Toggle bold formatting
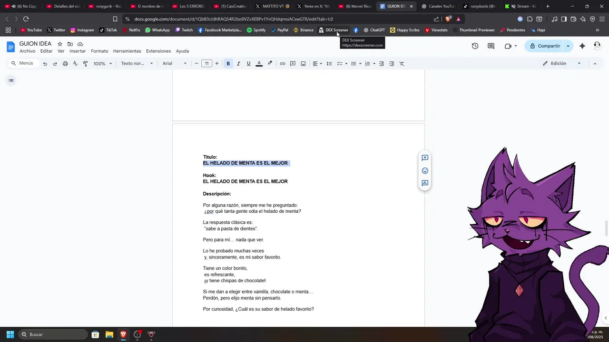Image resolution: width=609 pixels, height=342 pixels. point(228,64)
